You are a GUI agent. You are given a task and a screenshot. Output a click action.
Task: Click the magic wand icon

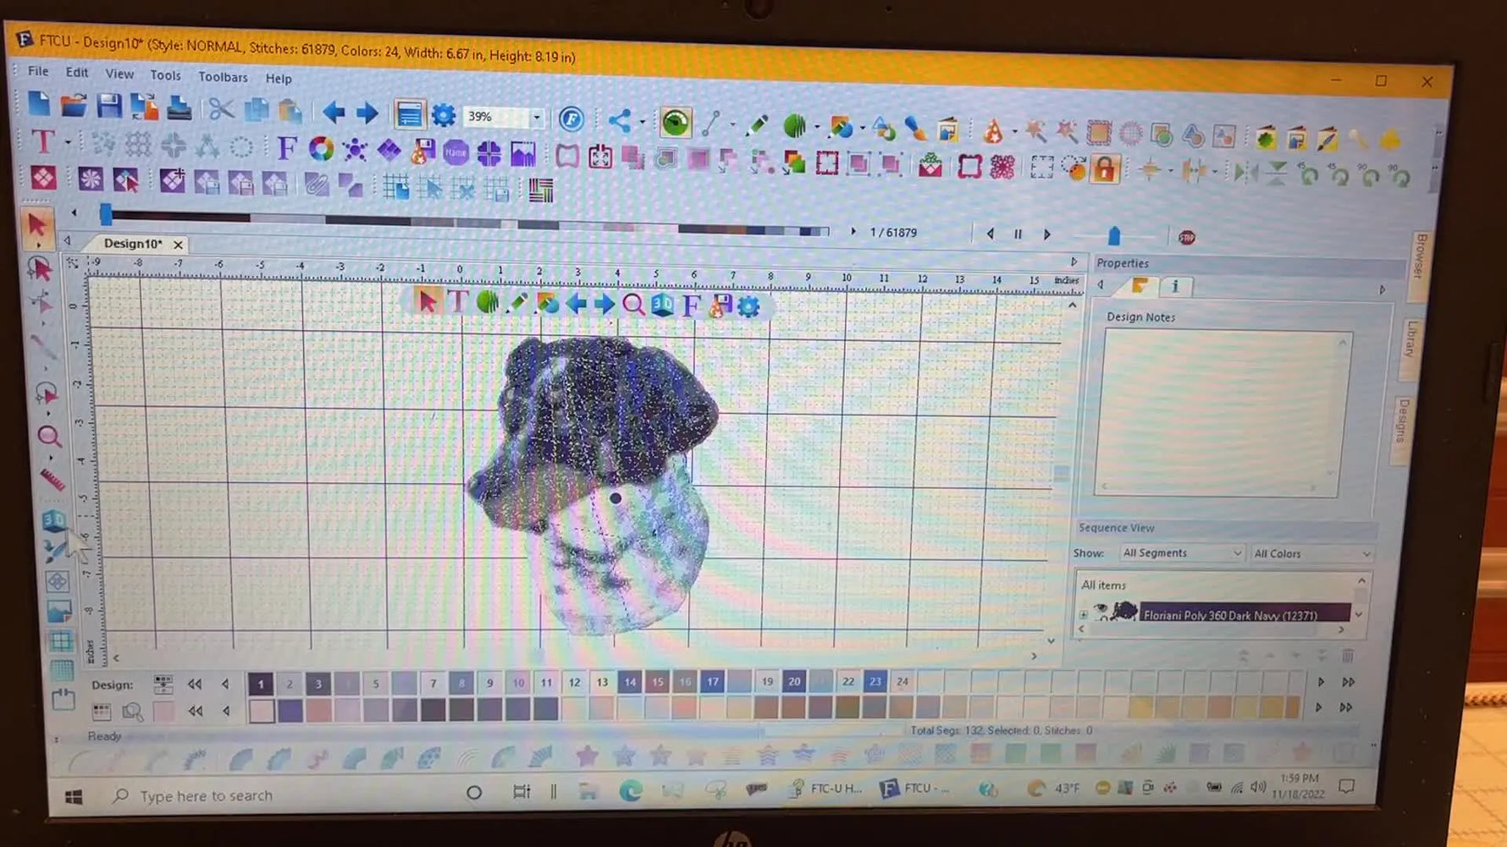(x=1035, y=130)
